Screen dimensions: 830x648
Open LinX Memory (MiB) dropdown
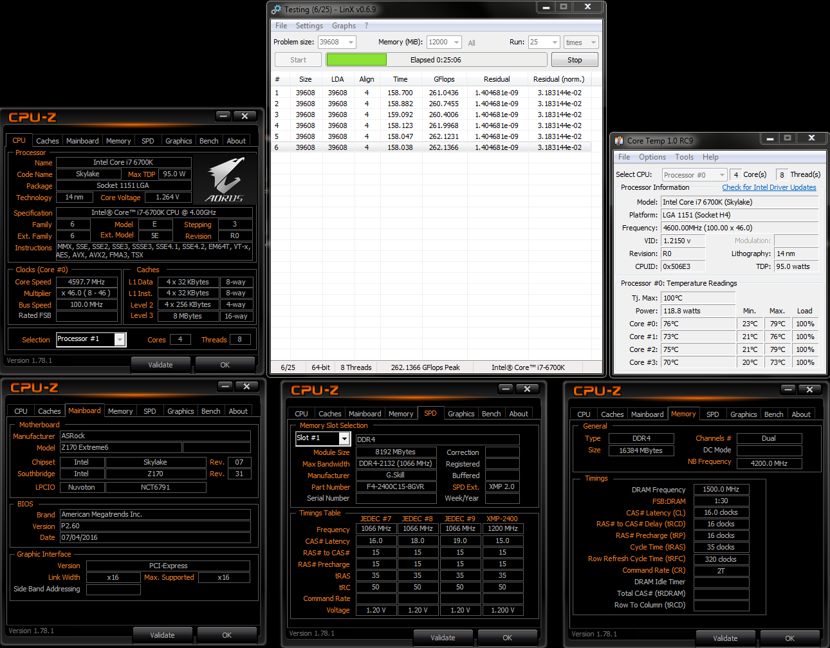(x=456, y=42)
